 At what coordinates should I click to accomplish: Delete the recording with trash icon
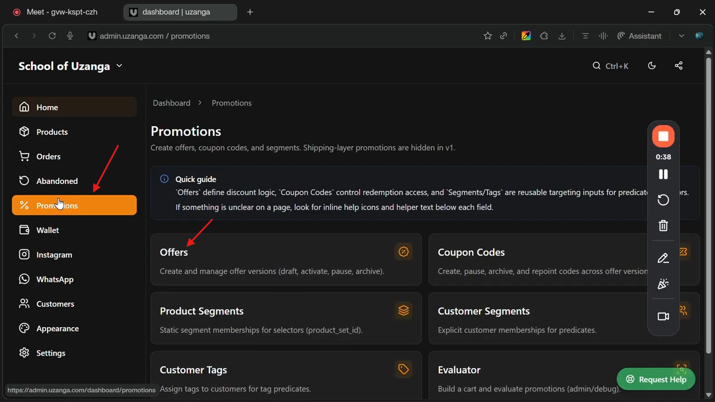pyautogui.click(x=664, y=226)
